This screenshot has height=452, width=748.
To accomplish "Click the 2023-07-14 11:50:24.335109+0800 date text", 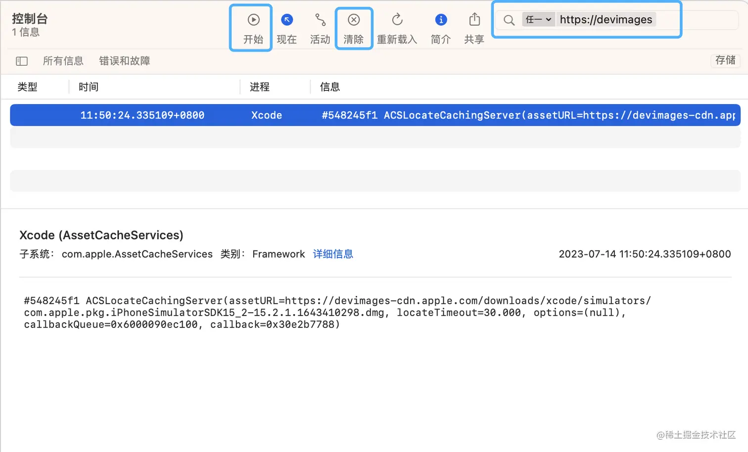I will 645,254.
